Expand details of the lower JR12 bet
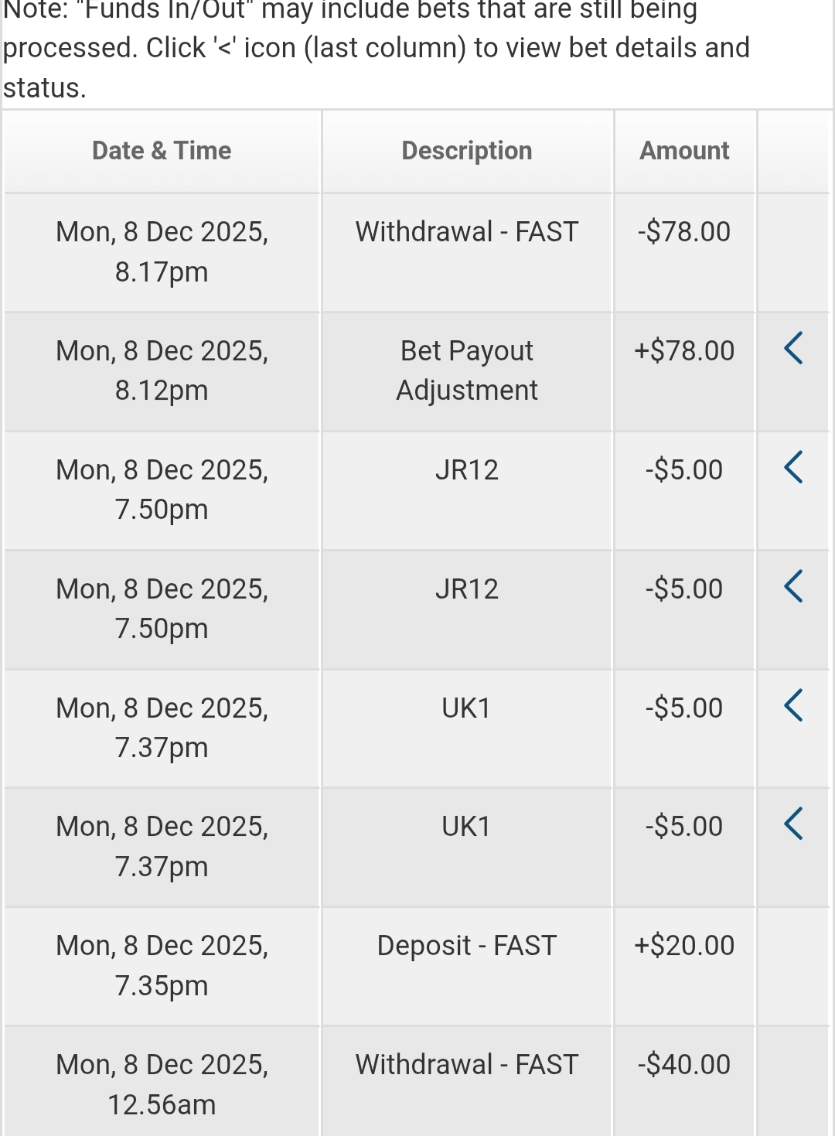835x1136 pixels. 793,586
